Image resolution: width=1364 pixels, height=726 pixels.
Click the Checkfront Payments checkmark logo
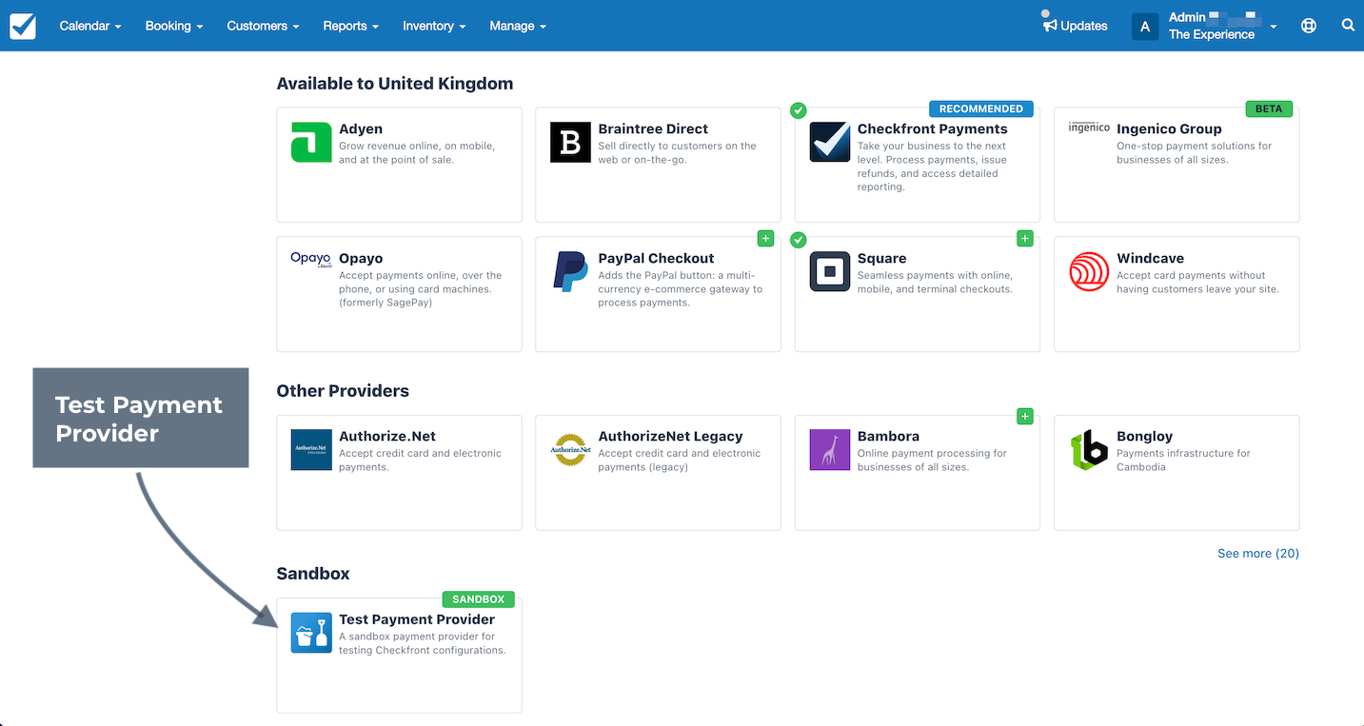(829, 142)
